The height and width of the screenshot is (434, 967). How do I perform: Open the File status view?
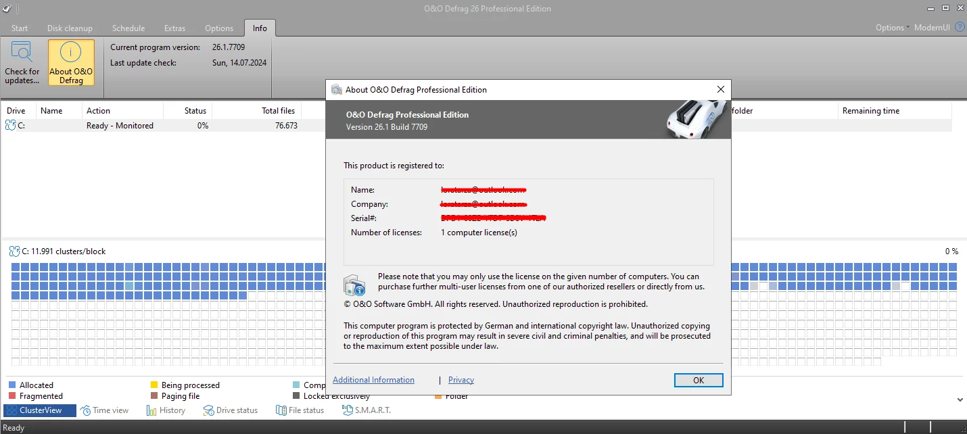(300, 410)
